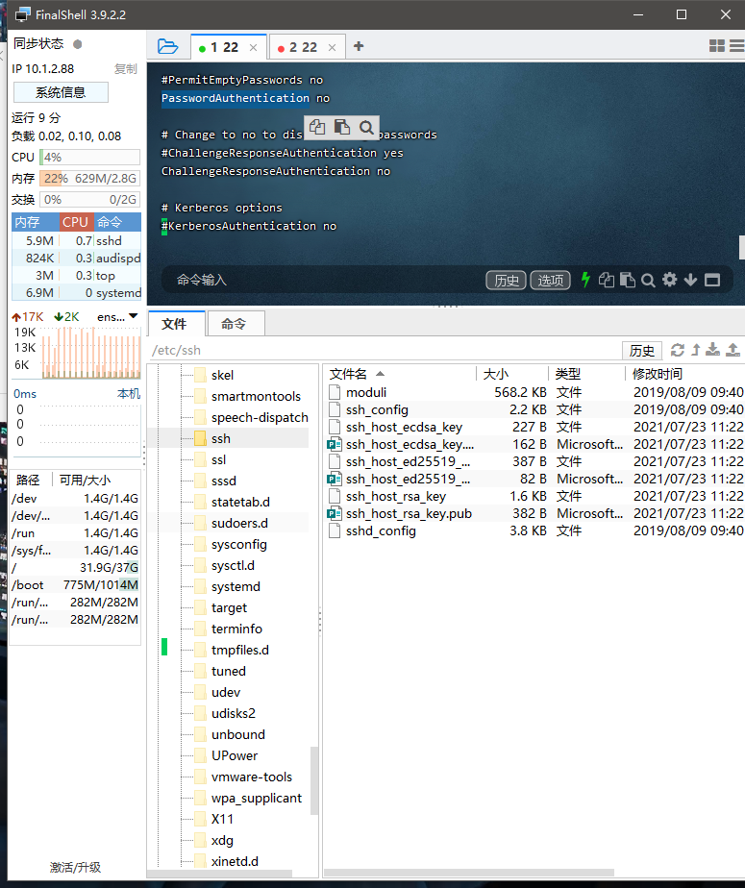Sort processes by CPU column
Viewport: 745px width, 888px height.
point(76,222)
